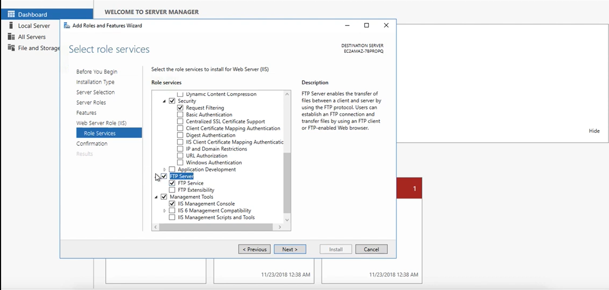Click the All Servers icon

[x=11, y=37]
